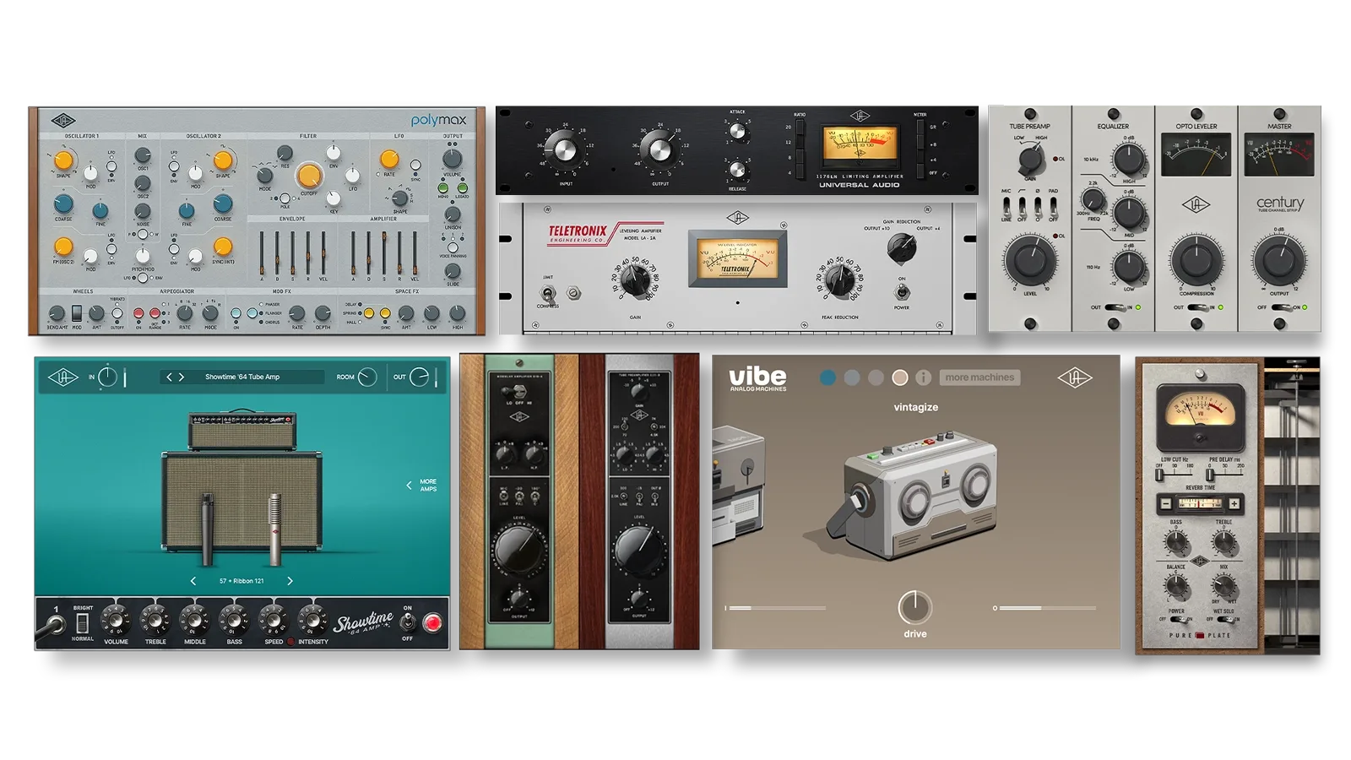Click the UA diamond logo in Showtime header
The image size is (1351, 760).
[x=62, y=377]
